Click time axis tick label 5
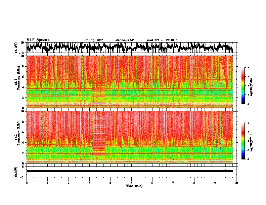Image resolution: width=266 pixels, height=205 pixels. coord(131,183)
